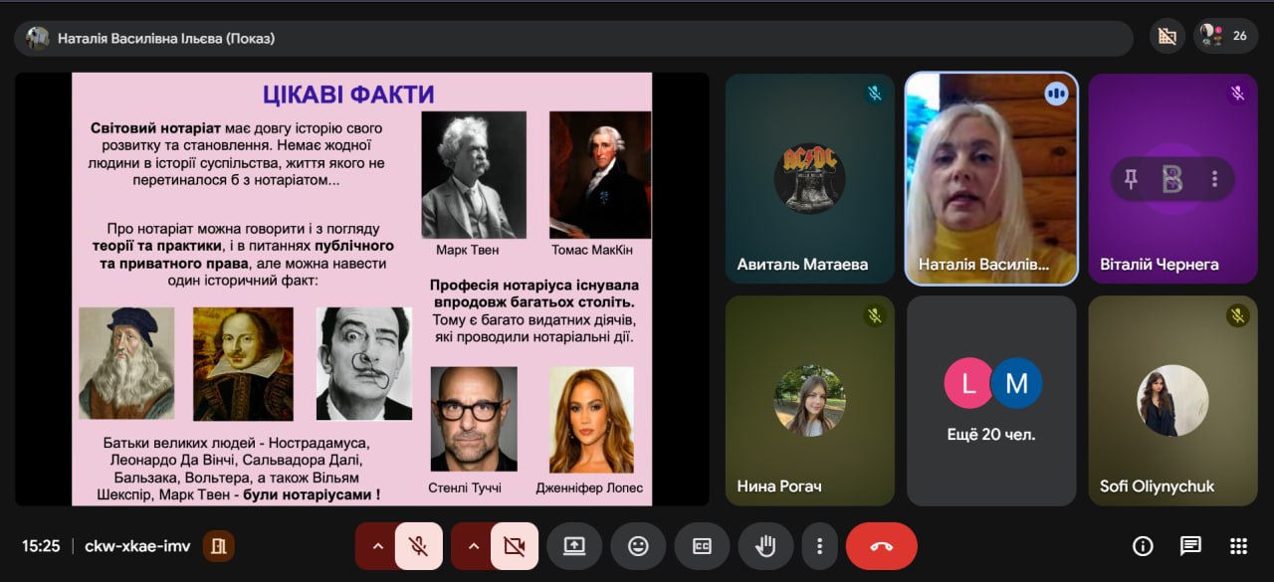
Task: Expand microphone audio settings chevron
Action: tap(377, 546)
